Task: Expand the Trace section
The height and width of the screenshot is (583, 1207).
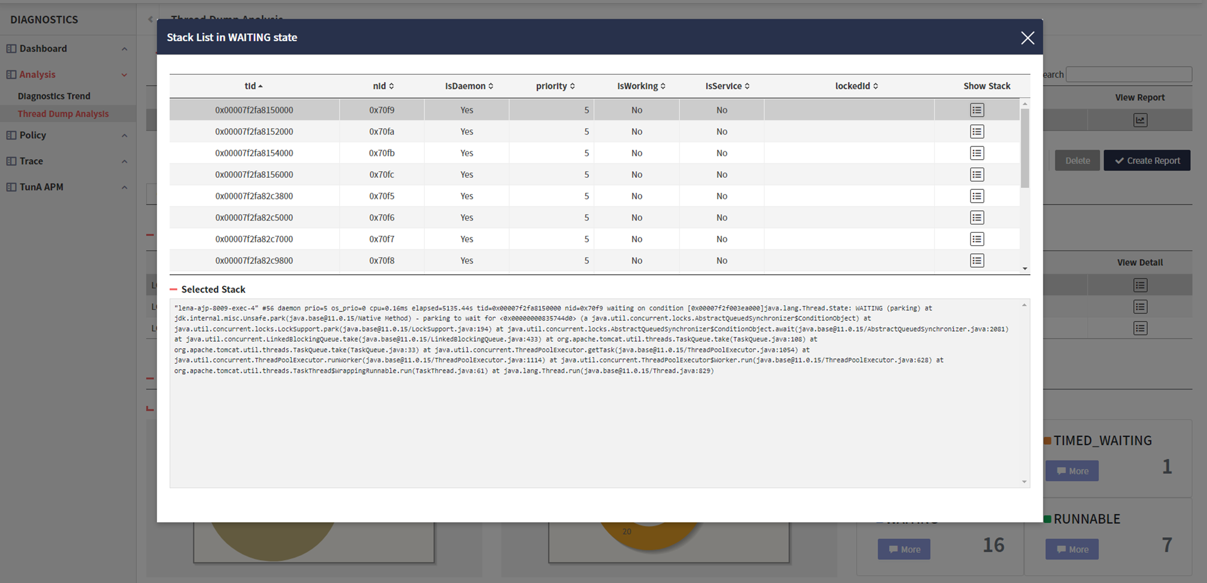Action: click(124, 161)
